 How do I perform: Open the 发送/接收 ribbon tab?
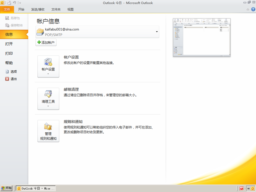pos(38,9)
